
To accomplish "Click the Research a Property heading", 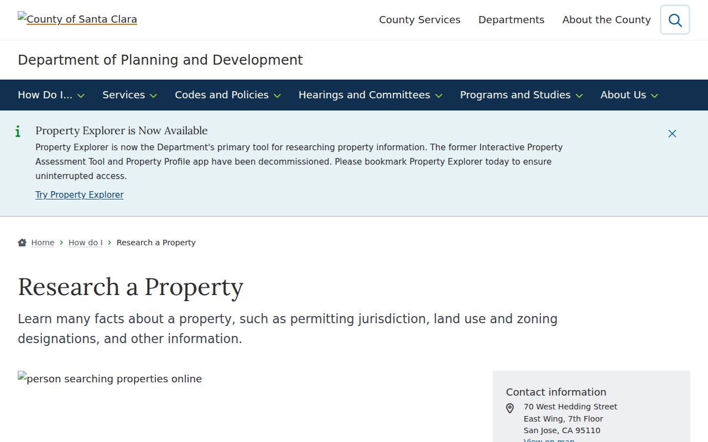I will (131, 287).
